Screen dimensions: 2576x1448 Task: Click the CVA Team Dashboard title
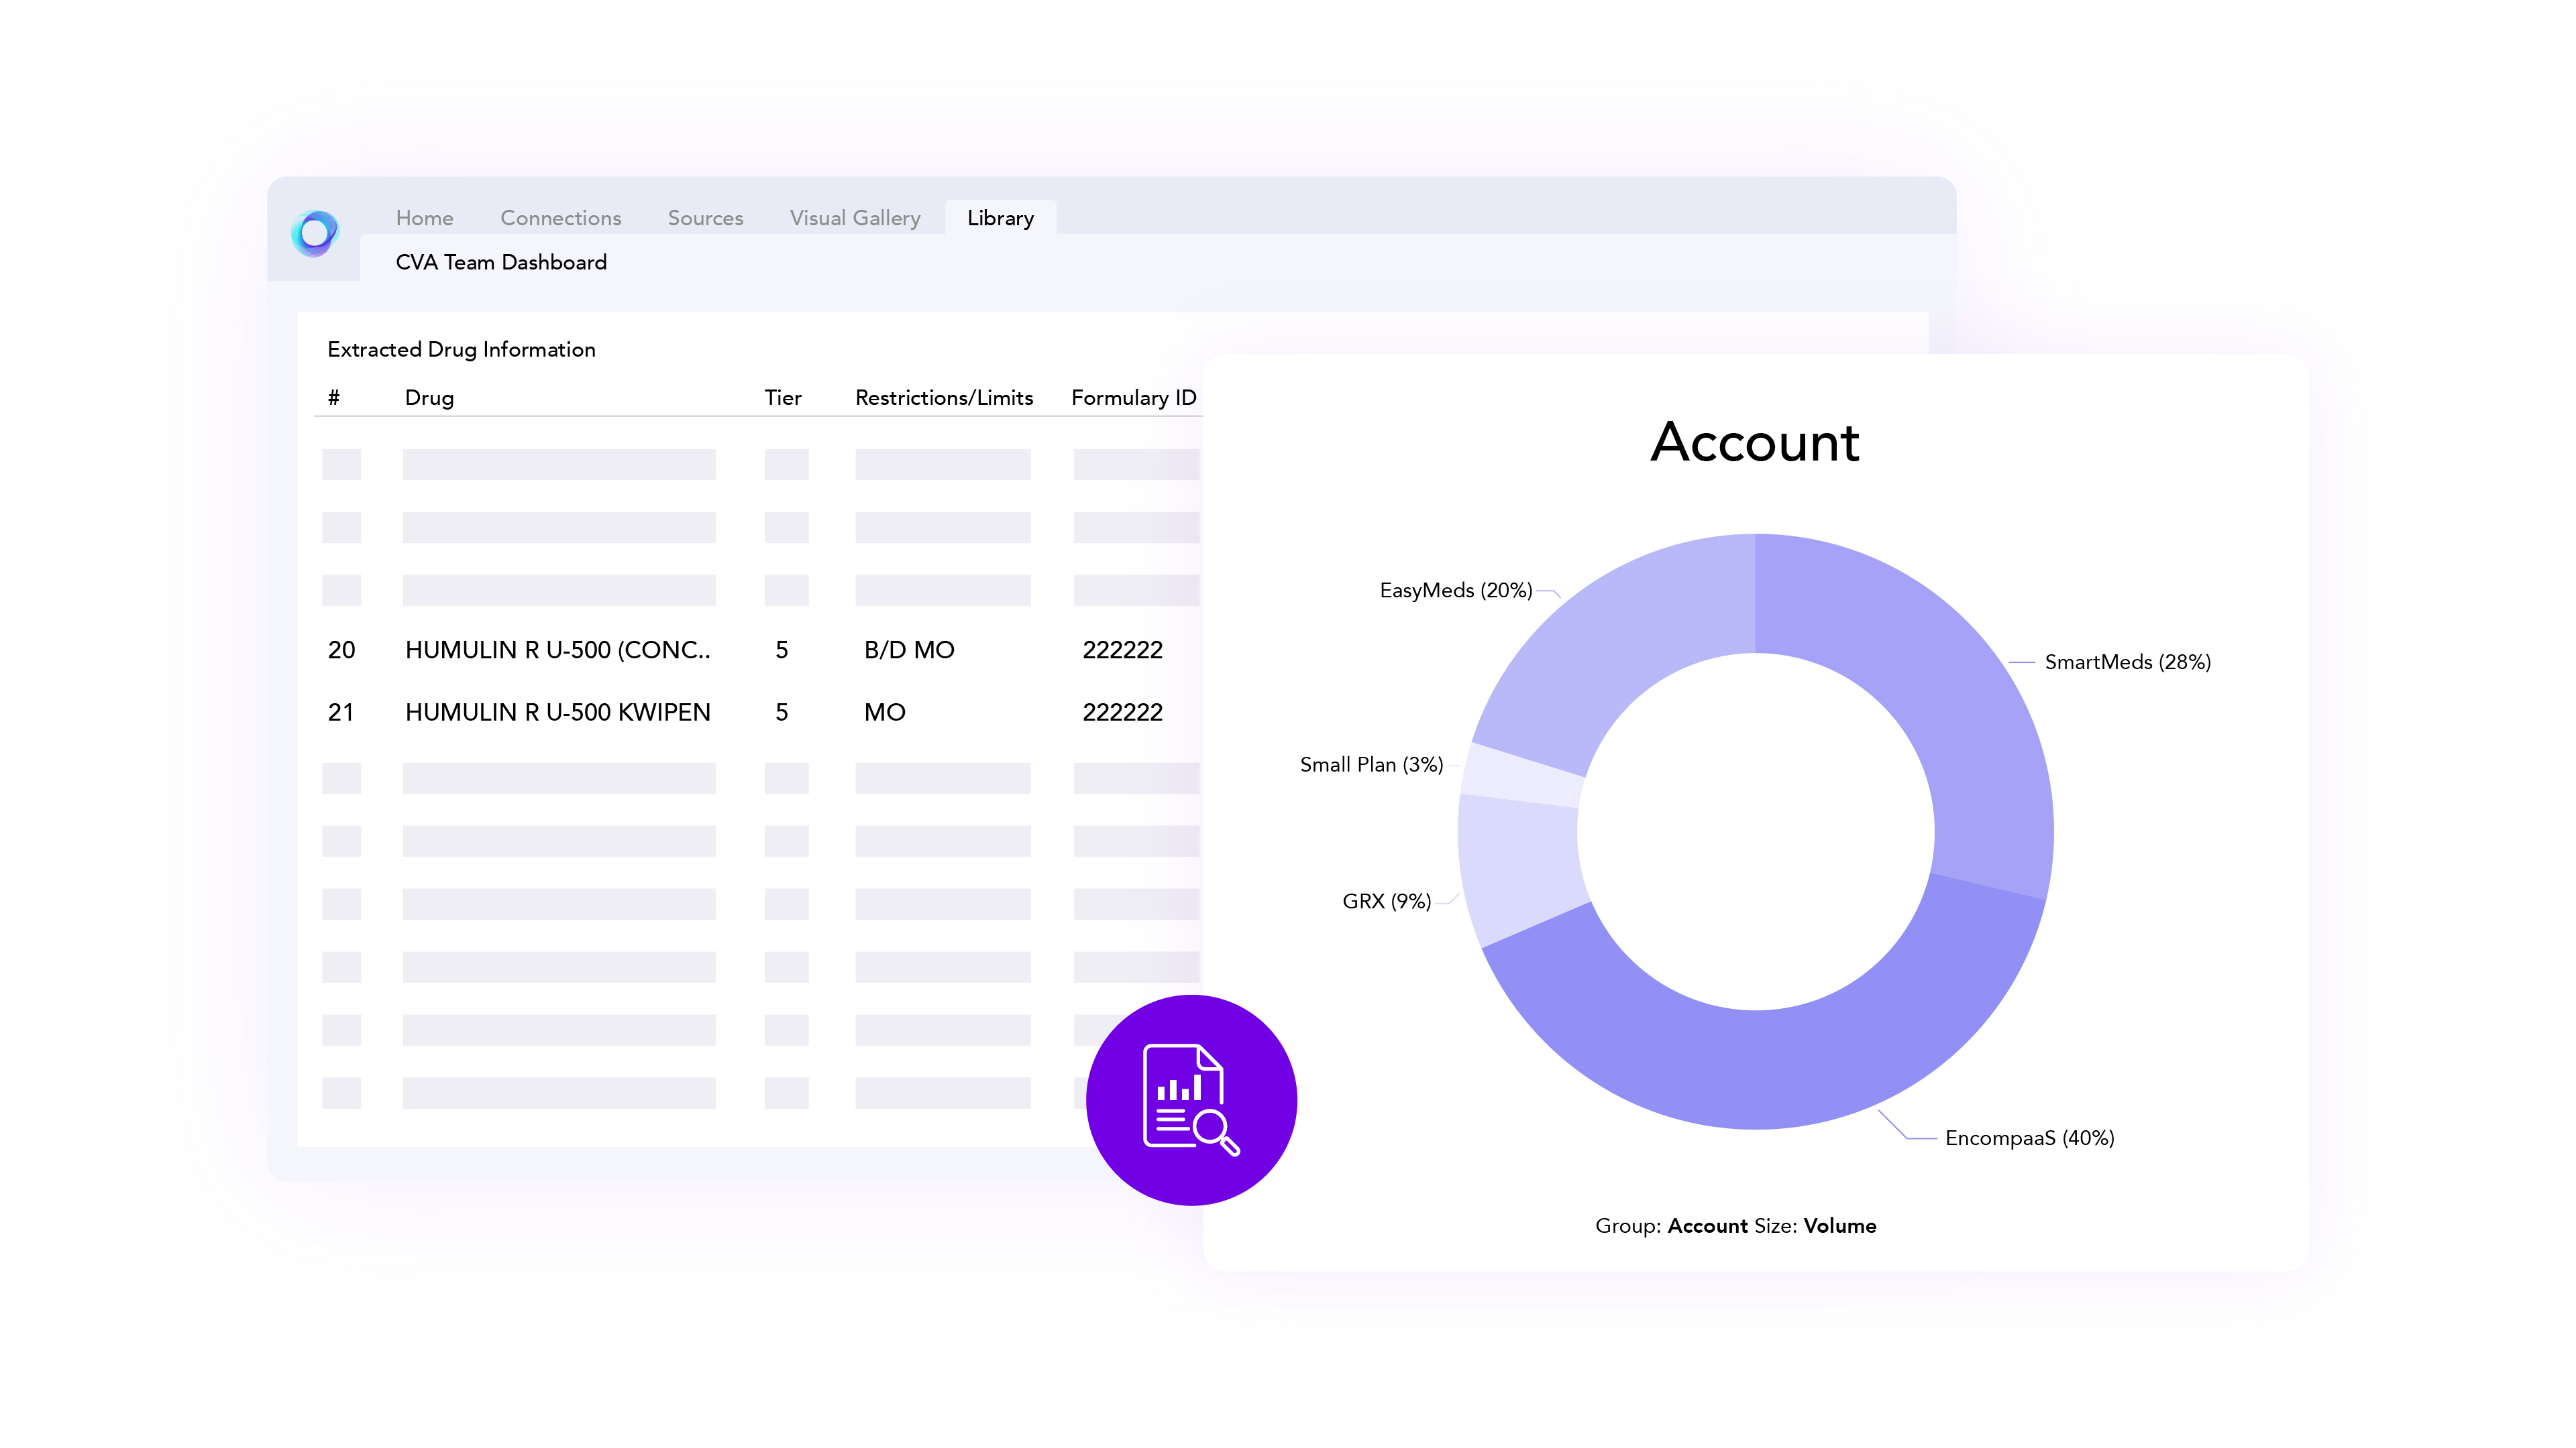click(x=501, y=262)
